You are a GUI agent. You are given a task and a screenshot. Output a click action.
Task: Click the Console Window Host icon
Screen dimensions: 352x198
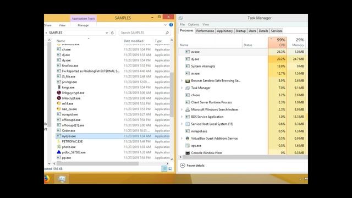pos(188,153)
